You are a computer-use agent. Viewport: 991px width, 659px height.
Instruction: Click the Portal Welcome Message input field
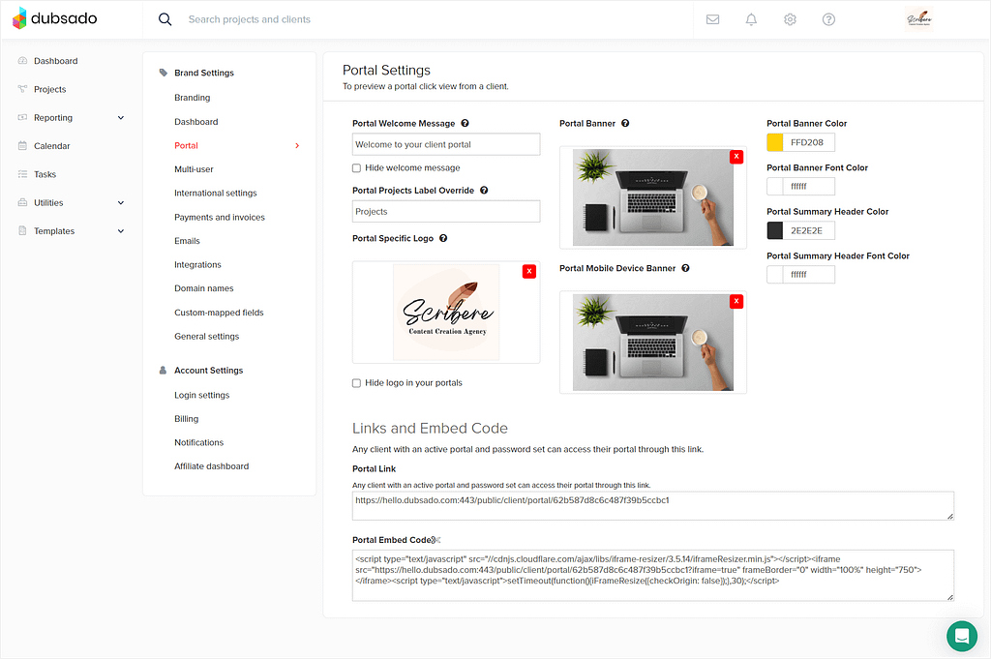click(x=446, y=145)
